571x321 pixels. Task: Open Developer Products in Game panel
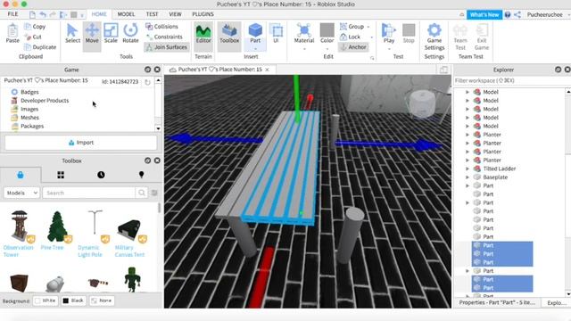(x=45, y=101)
